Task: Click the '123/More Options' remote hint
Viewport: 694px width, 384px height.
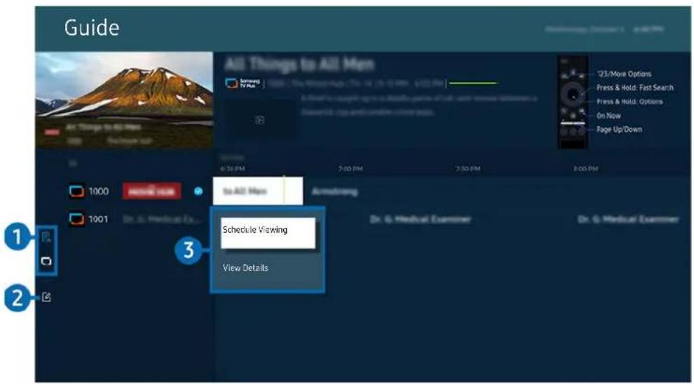Action: tap(624, 74)
